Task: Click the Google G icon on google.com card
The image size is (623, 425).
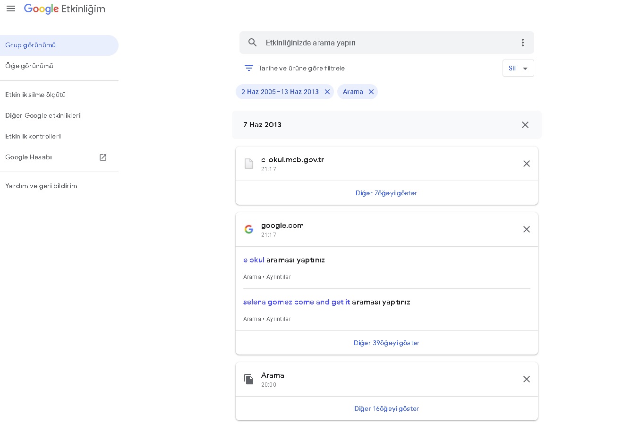Action: coord(249,229)
